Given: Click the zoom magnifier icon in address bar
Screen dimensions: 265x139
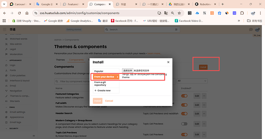Looking at the screenshot, I should tap(172, 13).
